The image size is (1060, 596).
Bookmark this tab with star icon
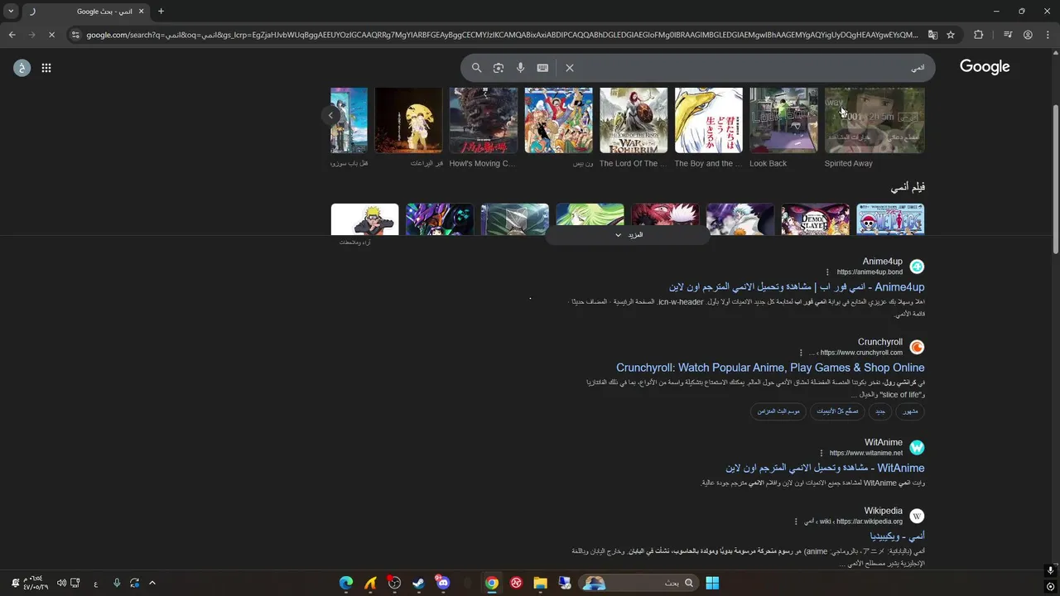[951, 35]
